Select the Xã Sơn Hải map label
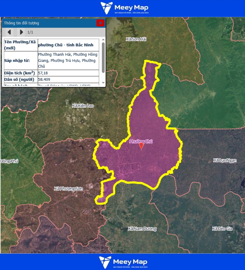 click(x=136, y=39)
